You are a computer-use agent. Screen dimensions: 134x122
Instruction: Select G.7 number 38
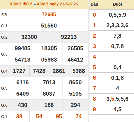[19, 116]
